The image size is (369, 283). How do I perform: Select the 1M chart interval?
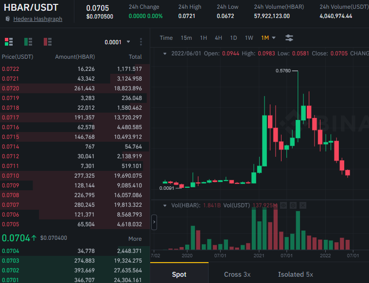(x=265, y=38)
